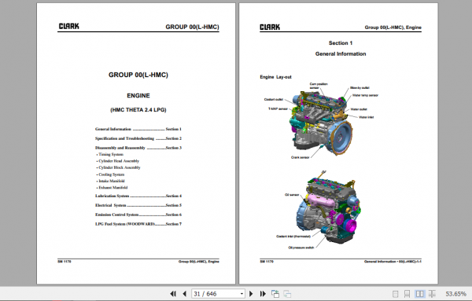Viewport: 472px width, 301px height.
Task: Click 'Disassembly and Reassembly' contents entry
Action: tap(138, 148)
